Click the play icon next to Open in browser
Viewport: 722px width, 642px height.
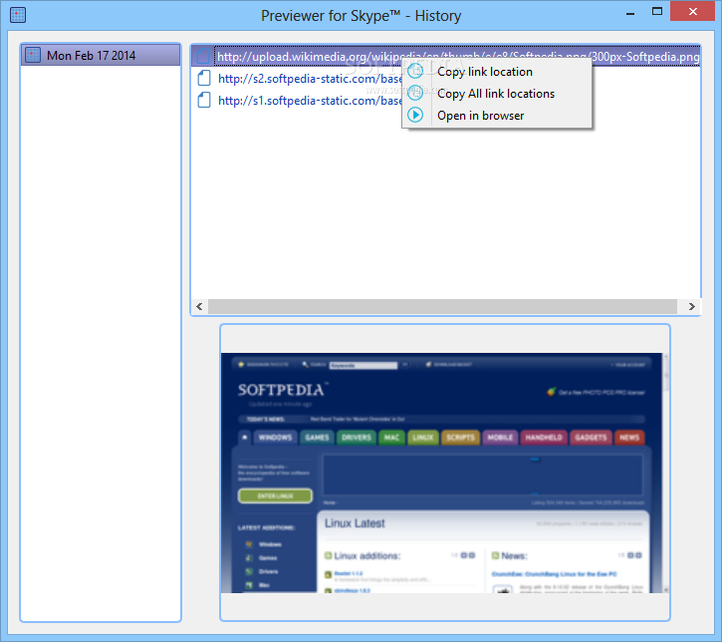(x=415, y=115)
